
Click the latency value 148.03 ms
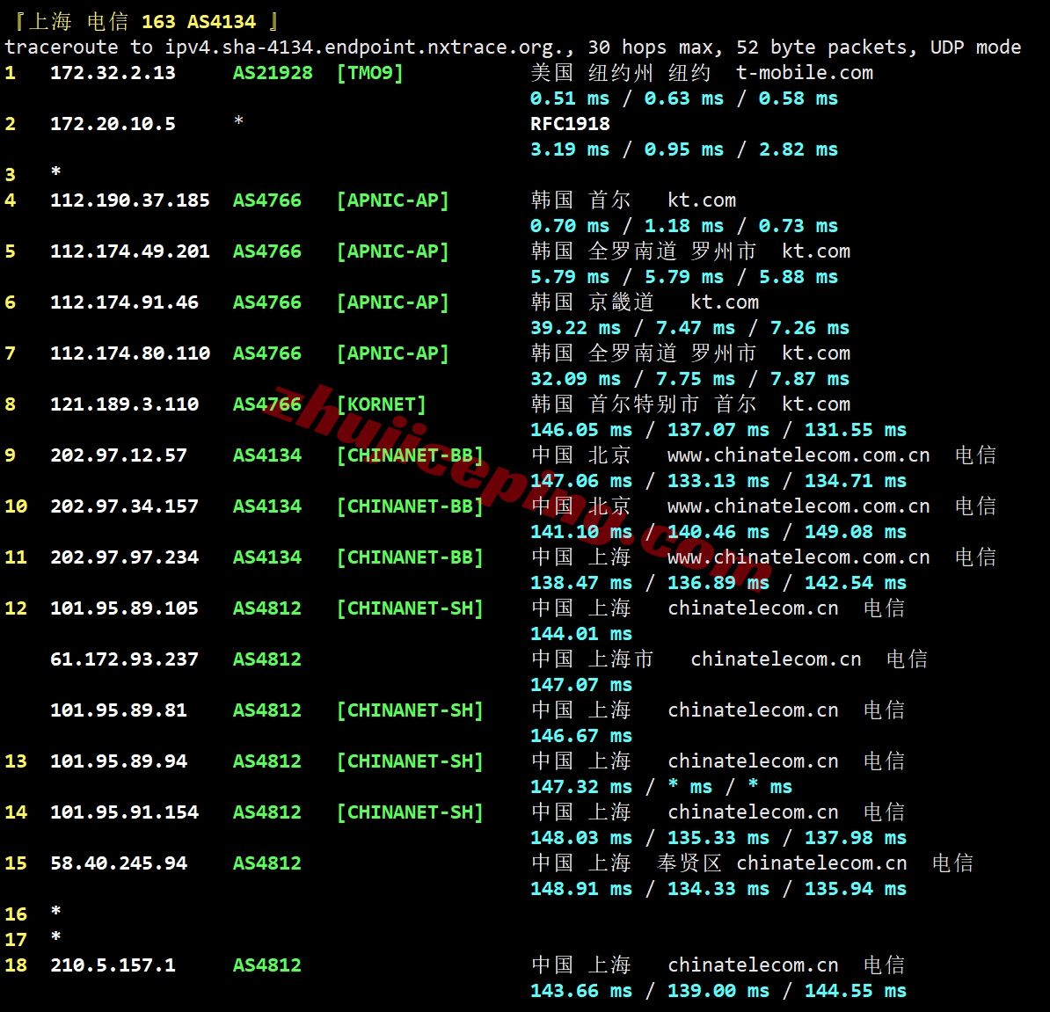point(581,838)
